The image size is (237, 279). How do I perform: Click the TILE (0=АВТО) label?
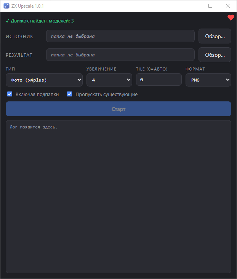tap(152, 69)
